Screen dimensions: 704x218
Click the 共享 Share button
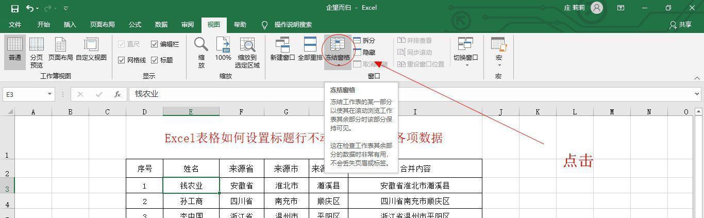pyautogui.click(x=680, y=25)
